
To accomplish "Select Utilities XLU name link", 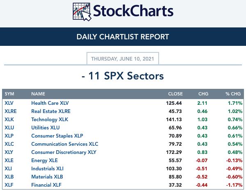I will click(x=46, y=128).
